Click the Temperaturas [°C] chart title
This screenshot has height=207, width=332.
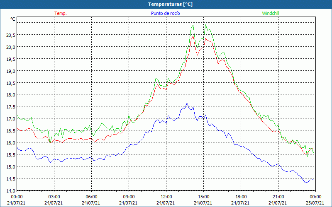[170, 4]
